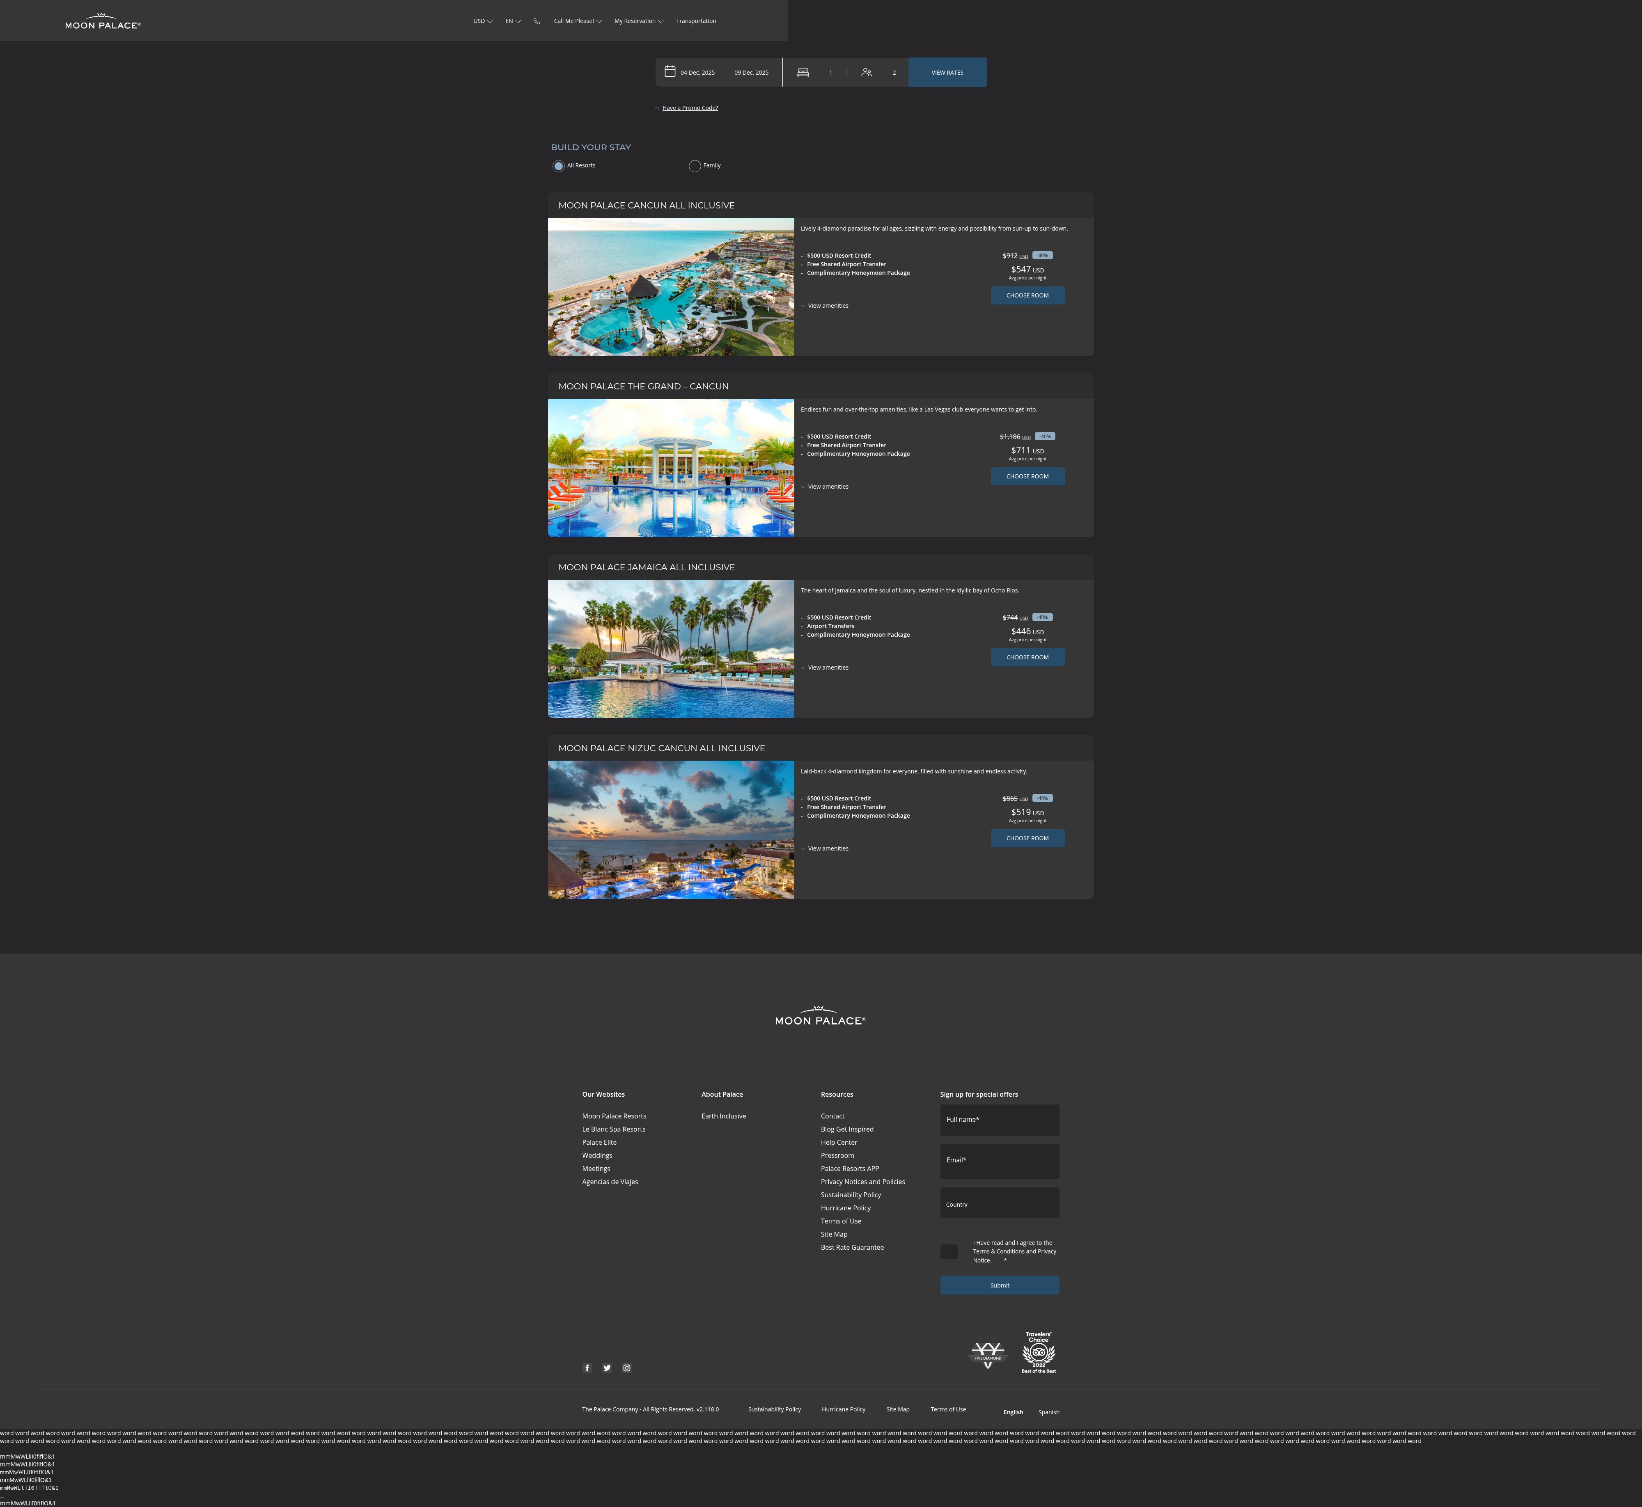The width and height of the screenshot is (1642, 1507).
Task: Choose room for Moon Palace Nizuc Cancun
Action: click(x=1028, y=838)
